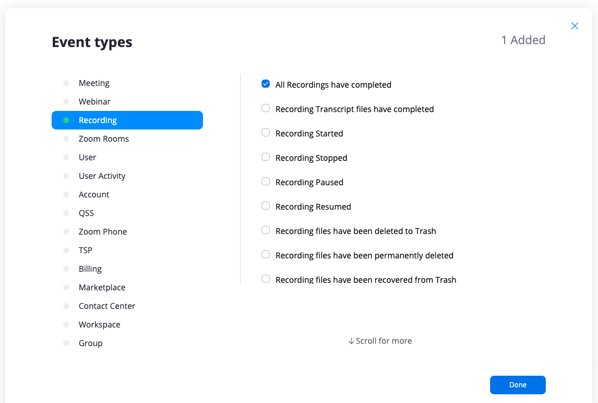Click the Scroll for more hint
This screenshot has height=403, width=598.
[380, 341]
